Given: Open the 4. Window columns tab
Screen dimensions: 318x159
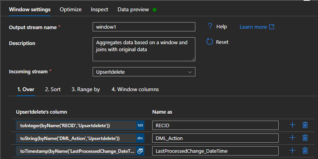Looking at the screenshot, I should click(x=135, y=89).
